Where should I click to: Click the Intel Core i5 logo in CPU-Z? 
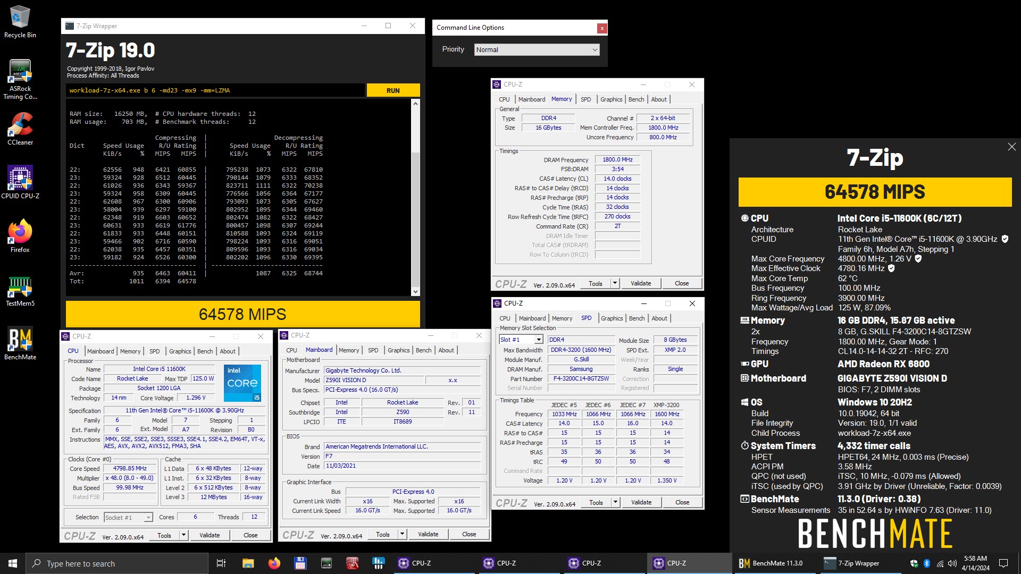pos(242,383)
